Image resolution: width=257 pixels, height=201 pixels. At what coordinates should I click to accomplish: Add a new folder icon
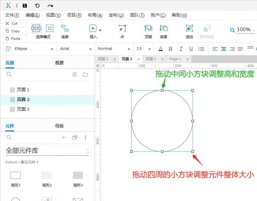tap(85, 74)
